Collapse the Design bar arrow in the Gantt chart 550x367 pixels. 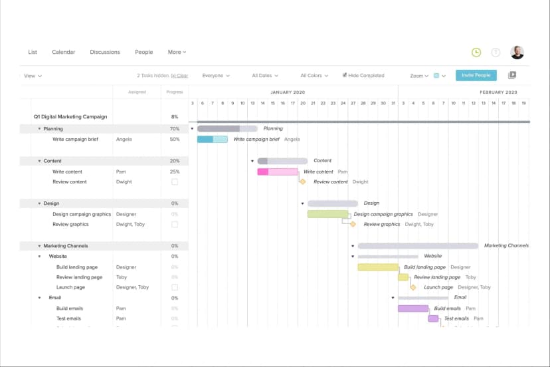[302, 203]
